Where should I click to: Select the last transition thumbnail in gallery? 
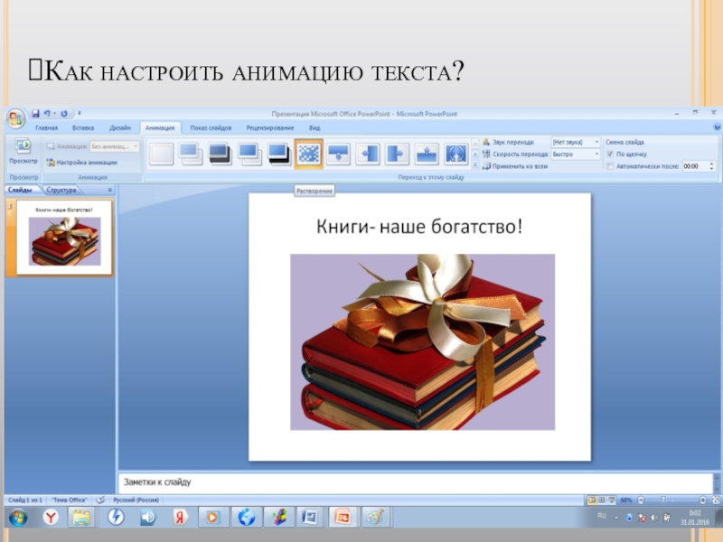click(455, 154)
